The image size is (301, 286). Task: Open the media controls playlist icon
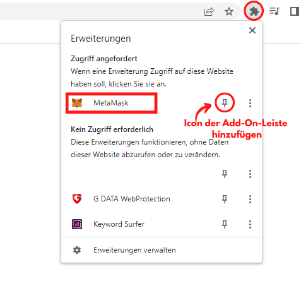coord(274,11)
